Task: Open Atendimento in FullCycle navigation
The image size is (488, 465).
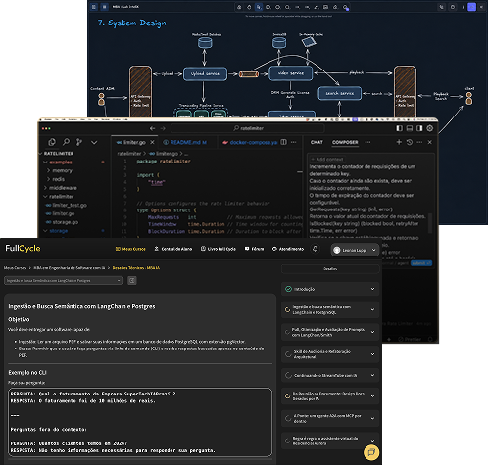Action: tap(288, 249)
